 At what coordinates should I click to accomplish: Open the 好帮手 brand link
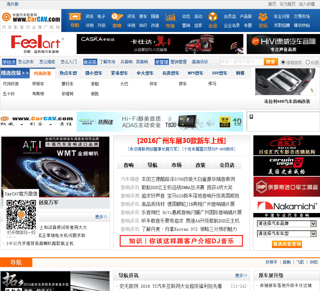pyautogui.click(x=271, y=262)
